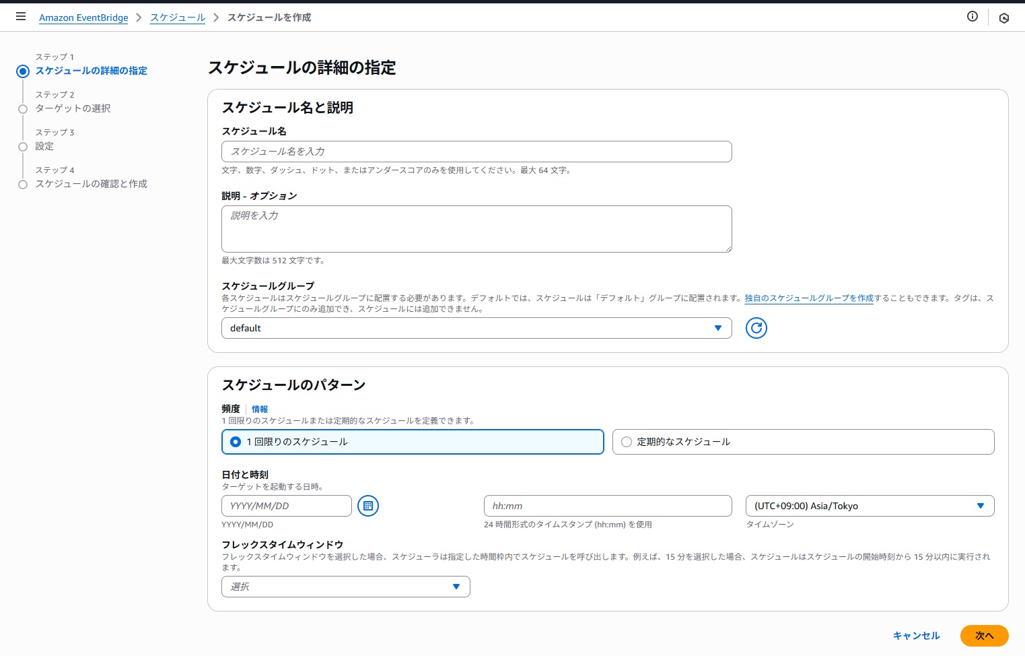Click the キャンセル button

click(916, 635)
